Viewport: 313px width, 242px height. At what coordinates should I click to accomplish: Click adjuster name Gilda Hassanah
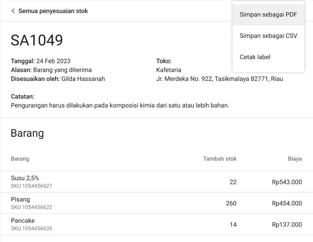(83, 79)
